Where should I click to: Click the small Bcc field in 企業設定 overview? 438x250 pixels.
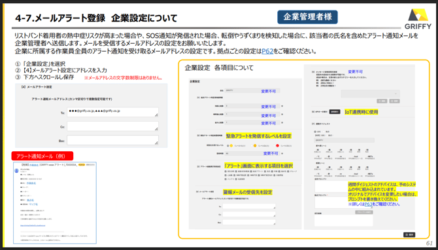[249, 223]
